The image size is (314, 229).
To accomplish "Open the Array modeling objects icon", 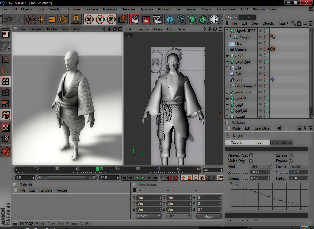I will pos(203,19).
